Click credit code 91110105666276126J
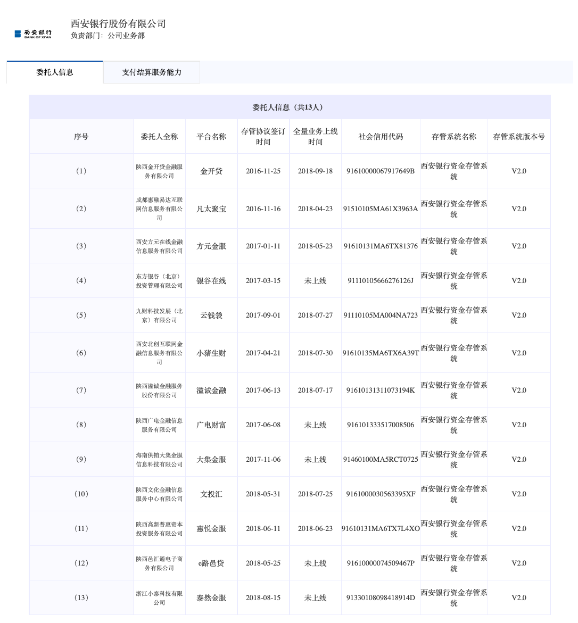Image resolution: width=578 pixels, height=623 pixels. [381, 281]
